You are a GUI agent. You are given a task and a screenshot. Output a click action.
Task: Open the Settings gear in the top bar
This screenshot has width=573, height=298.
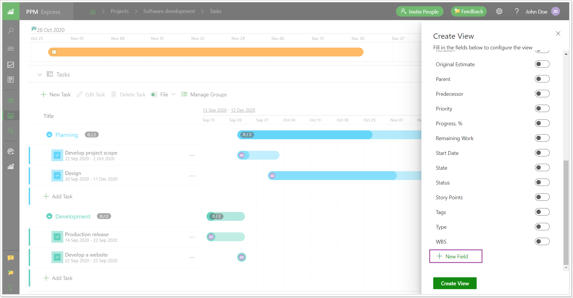[x=499, y=11]
